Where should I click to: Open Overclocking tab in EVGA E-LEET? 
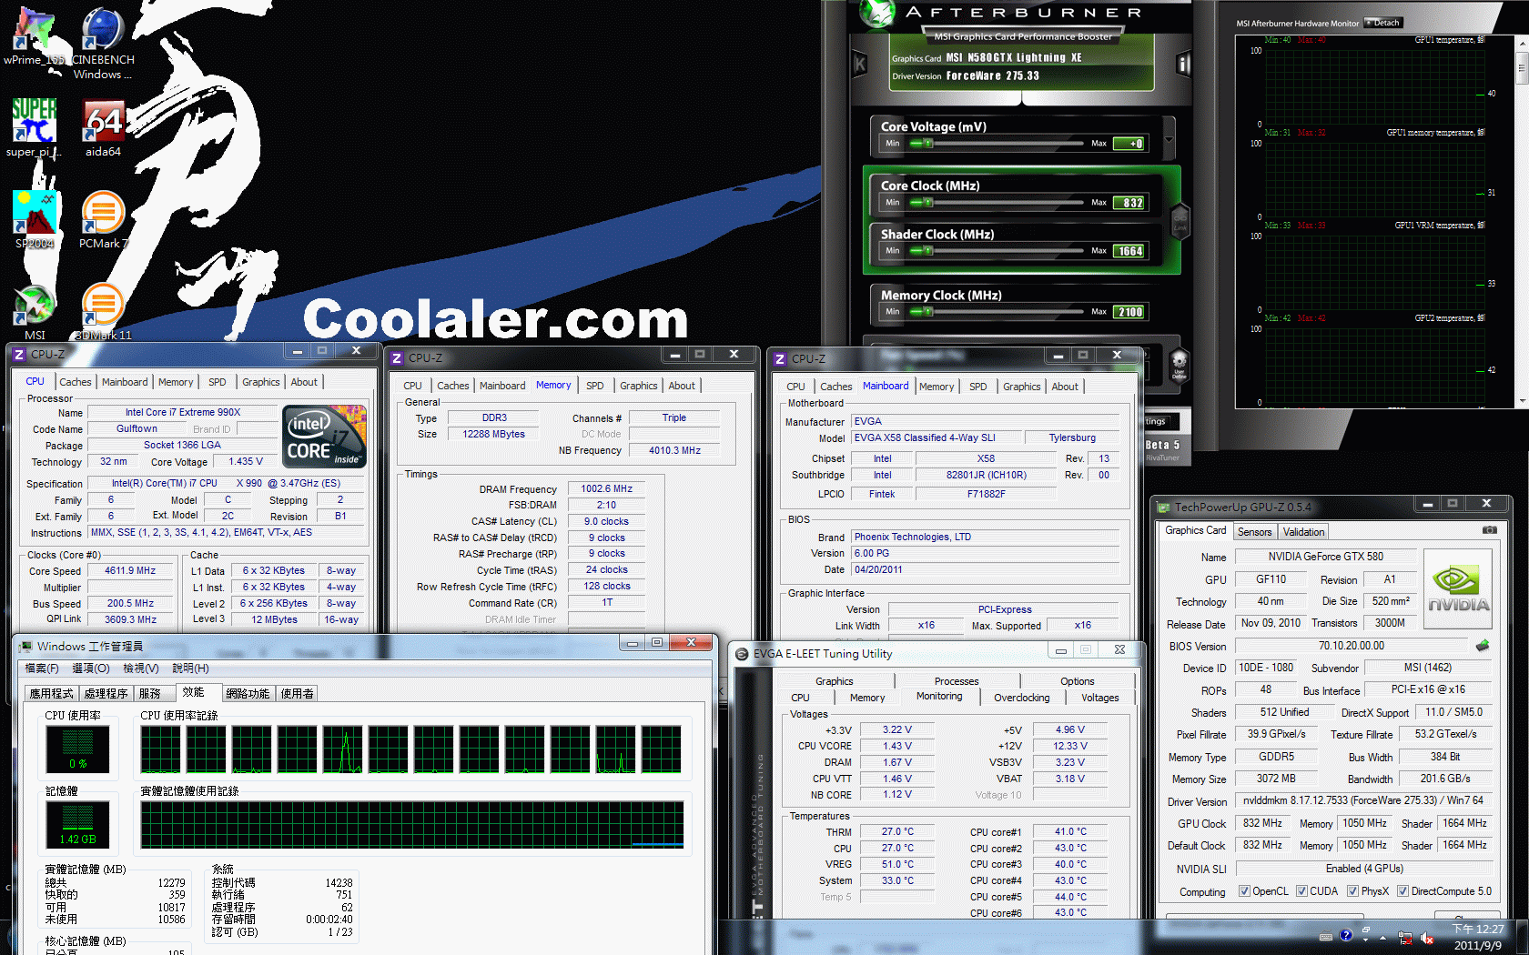click(1021, 698)
